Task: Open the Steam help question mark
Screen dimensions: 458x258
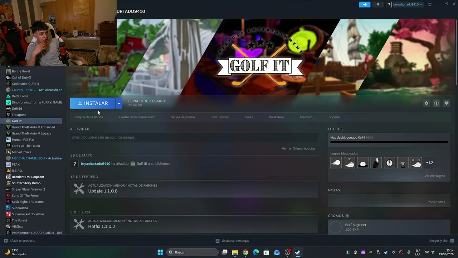Action: 389,5
